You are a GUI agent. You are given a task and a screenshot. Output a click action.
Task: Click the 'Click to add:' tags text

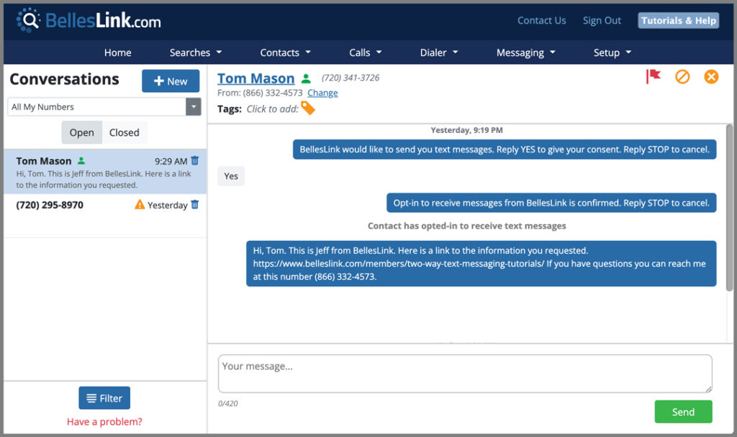(x=272, y=109)
